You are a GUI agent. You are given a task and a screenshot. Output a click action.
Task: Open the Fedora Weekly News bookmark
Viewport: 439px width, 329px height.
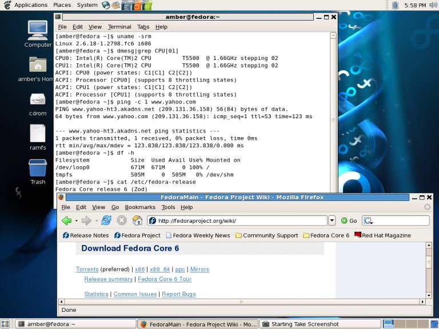click(198, 235)
